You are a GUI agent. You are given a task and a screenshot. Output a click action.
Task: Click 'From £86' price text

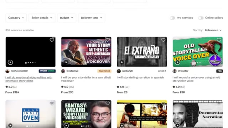[x=178, y=92]
